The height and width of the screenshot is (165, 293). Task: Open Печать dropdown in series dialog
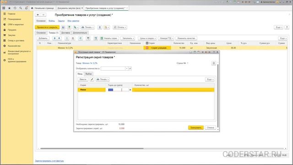coord(103,79)
